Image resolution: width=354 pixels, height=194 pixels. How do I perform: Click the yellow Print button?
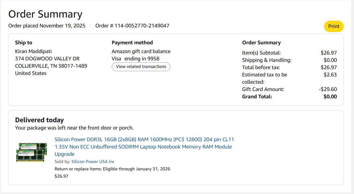pyautogui.click(x=334, y=26)
